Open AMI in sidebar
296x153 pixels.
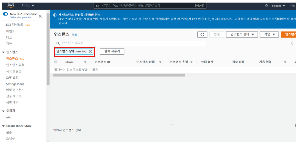pyautogui.click(x=9, y=117)
